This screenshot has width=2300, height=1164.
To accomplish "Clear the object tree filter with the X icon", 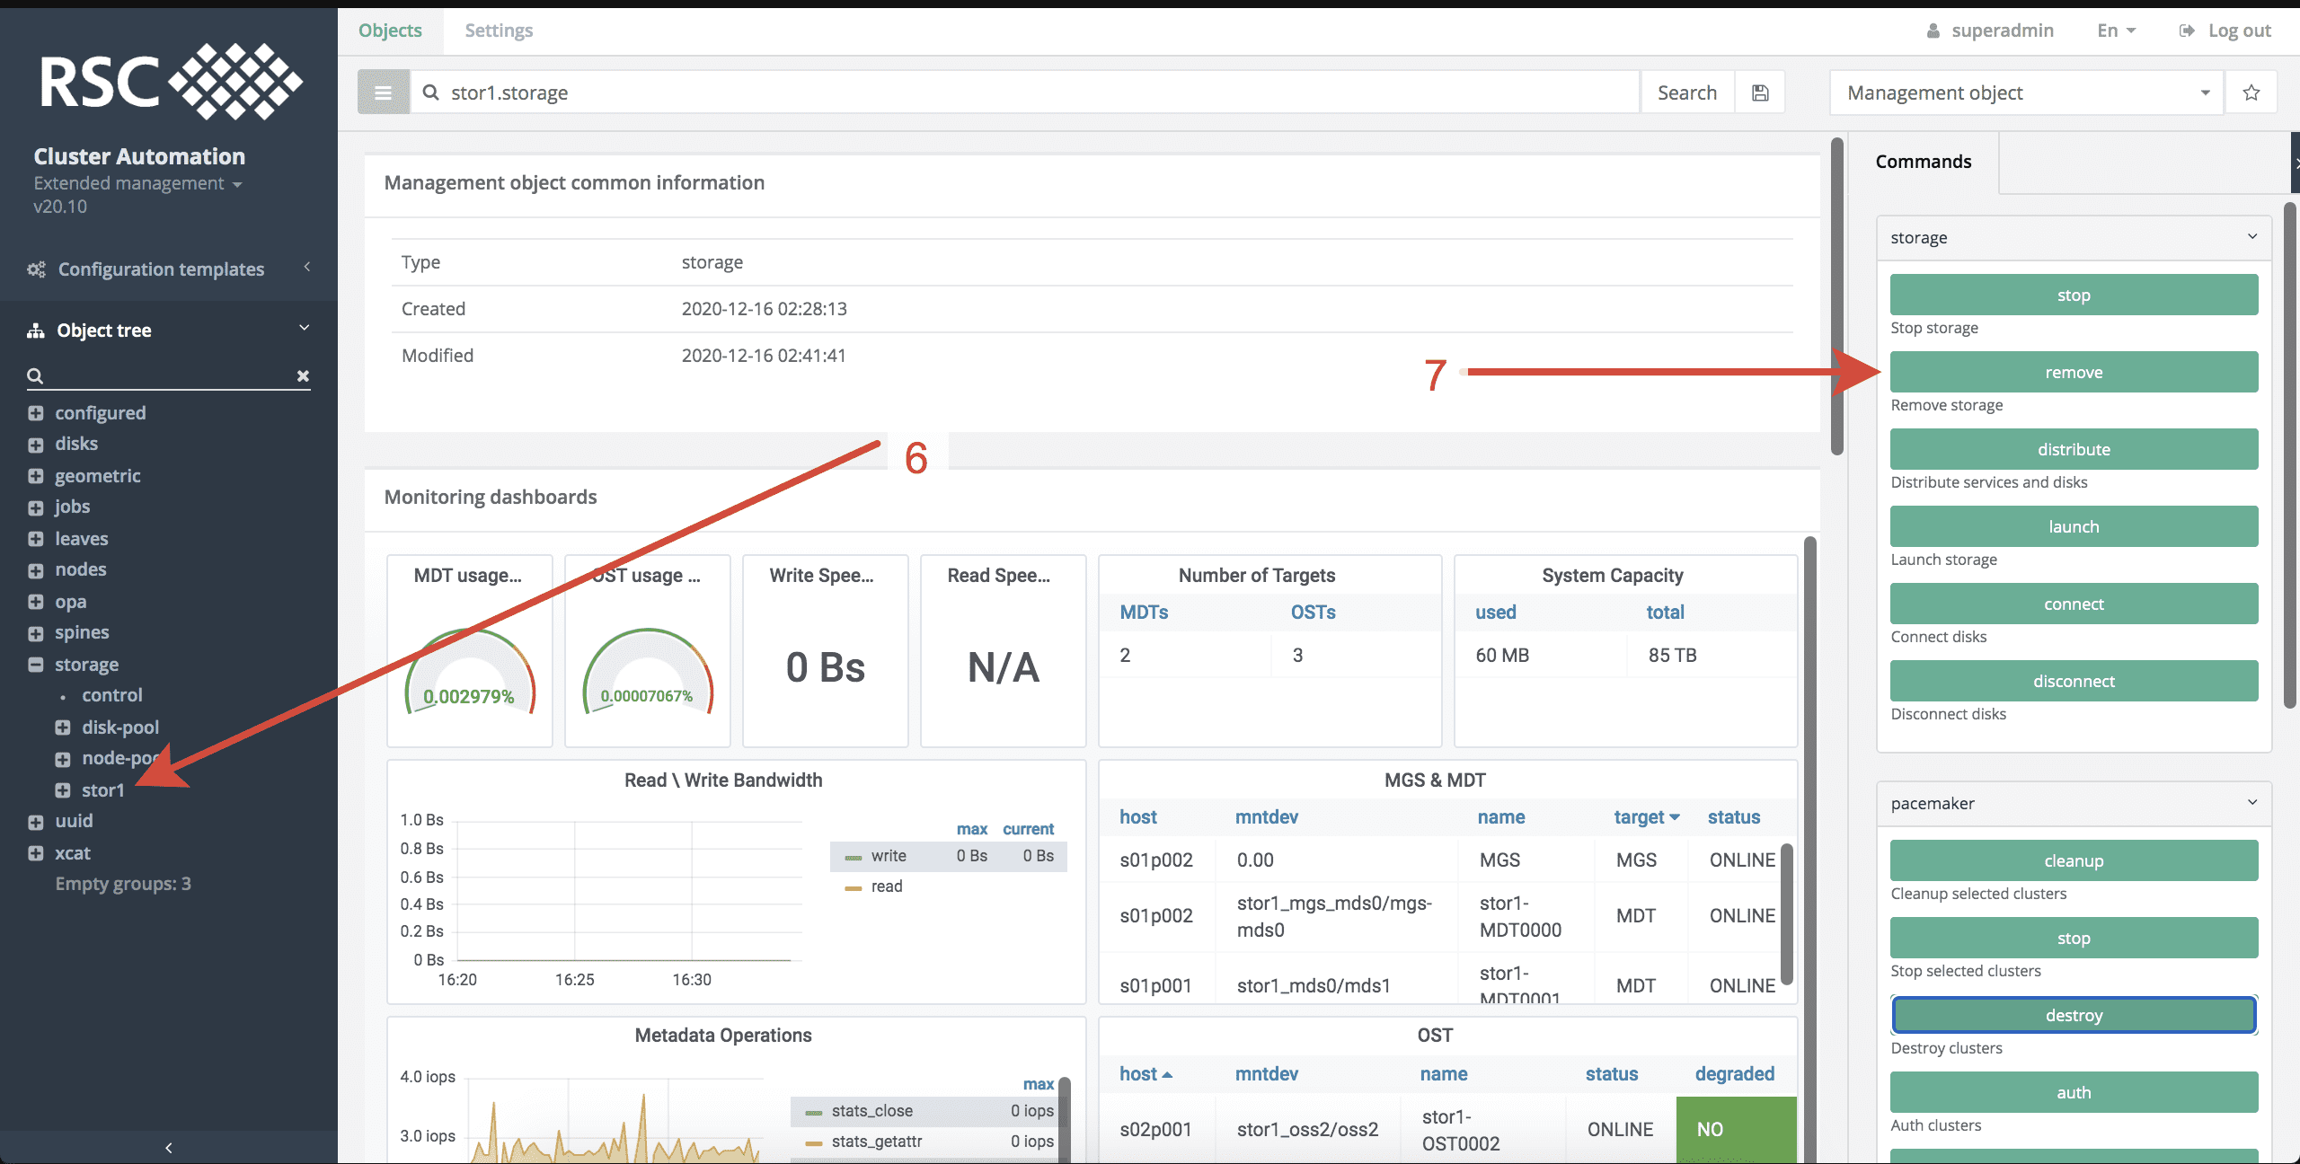I will tap(303, 375).
